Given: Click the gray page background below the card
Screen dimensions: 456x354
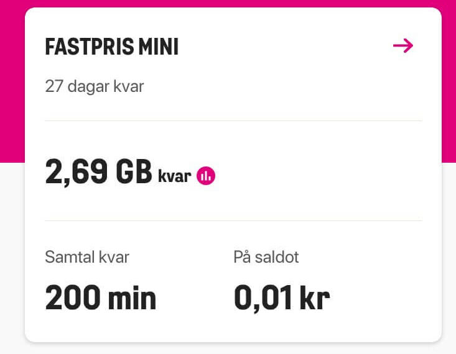Looking at the screenshot, I should pyautogui.click(x=228, y=350).
